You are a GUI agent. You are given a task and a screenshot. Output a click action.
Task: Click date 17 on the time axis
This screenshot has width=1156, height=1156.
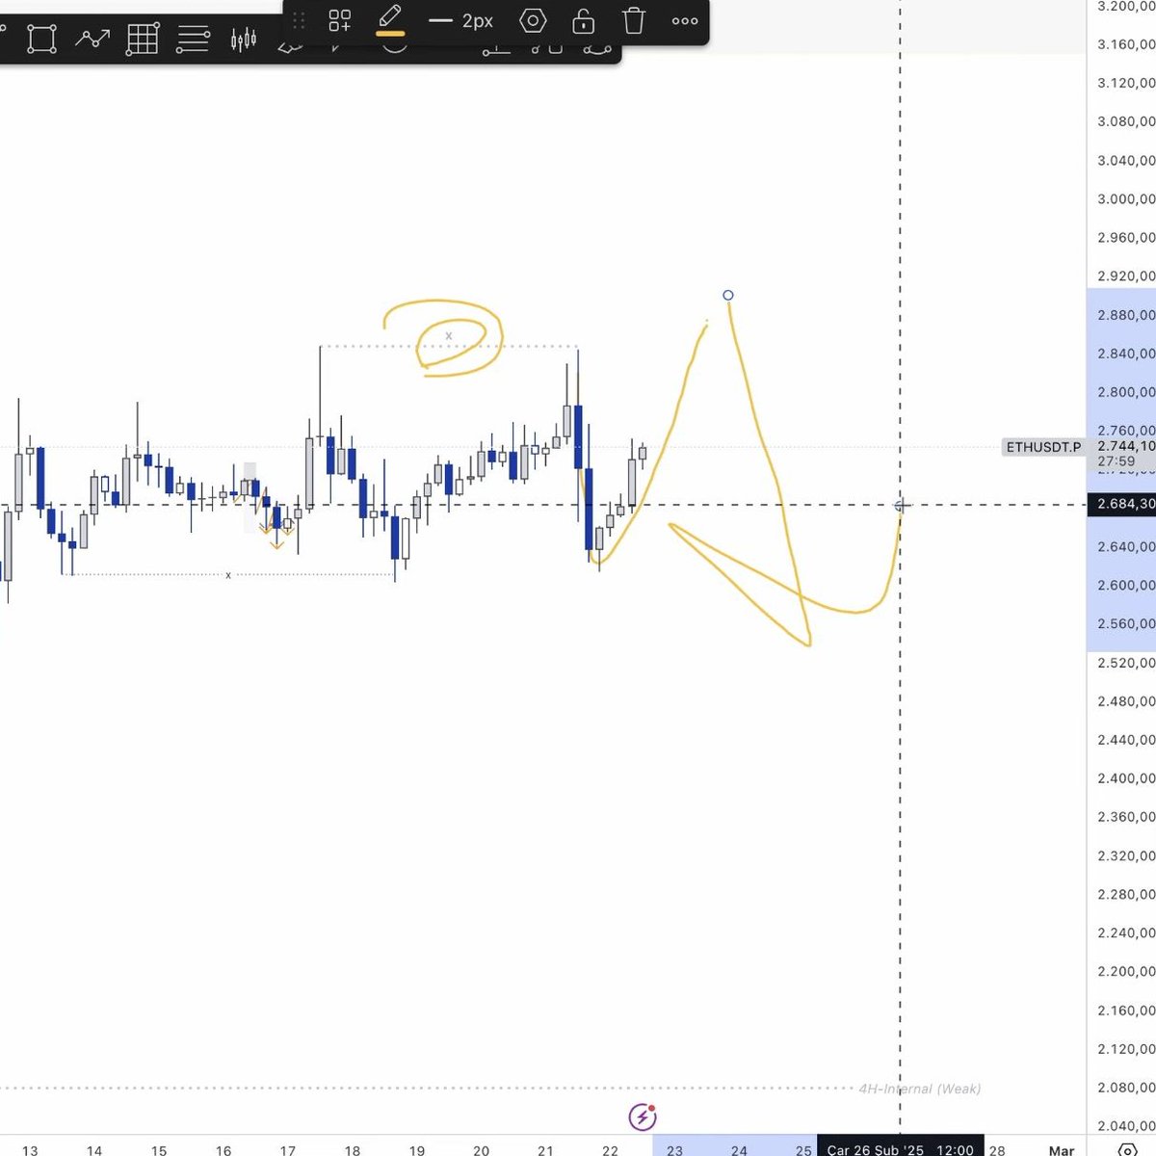click(x=288, y=1149)
